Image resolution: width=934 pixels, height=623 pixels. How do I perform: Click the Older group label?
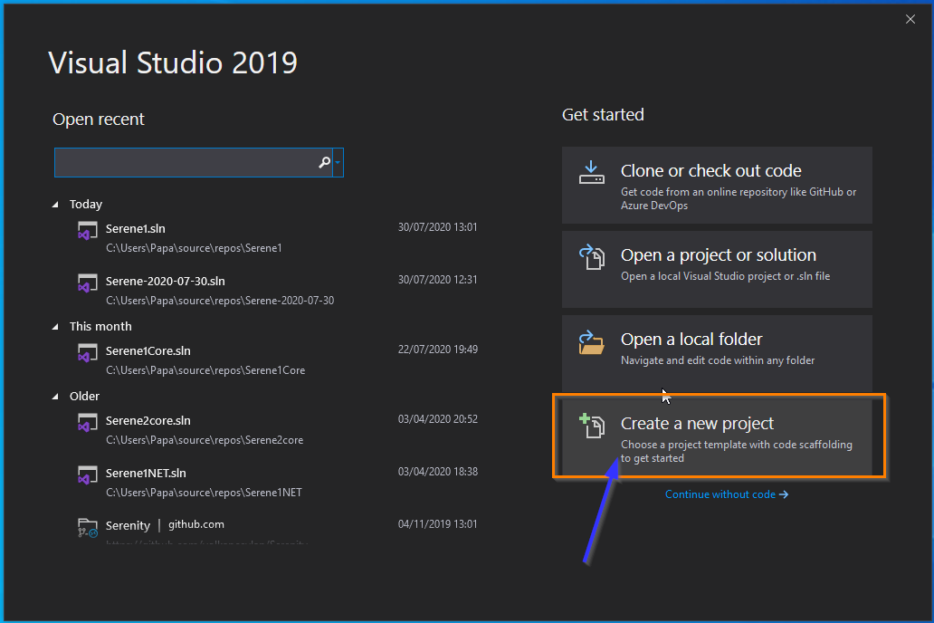point(84,397)
